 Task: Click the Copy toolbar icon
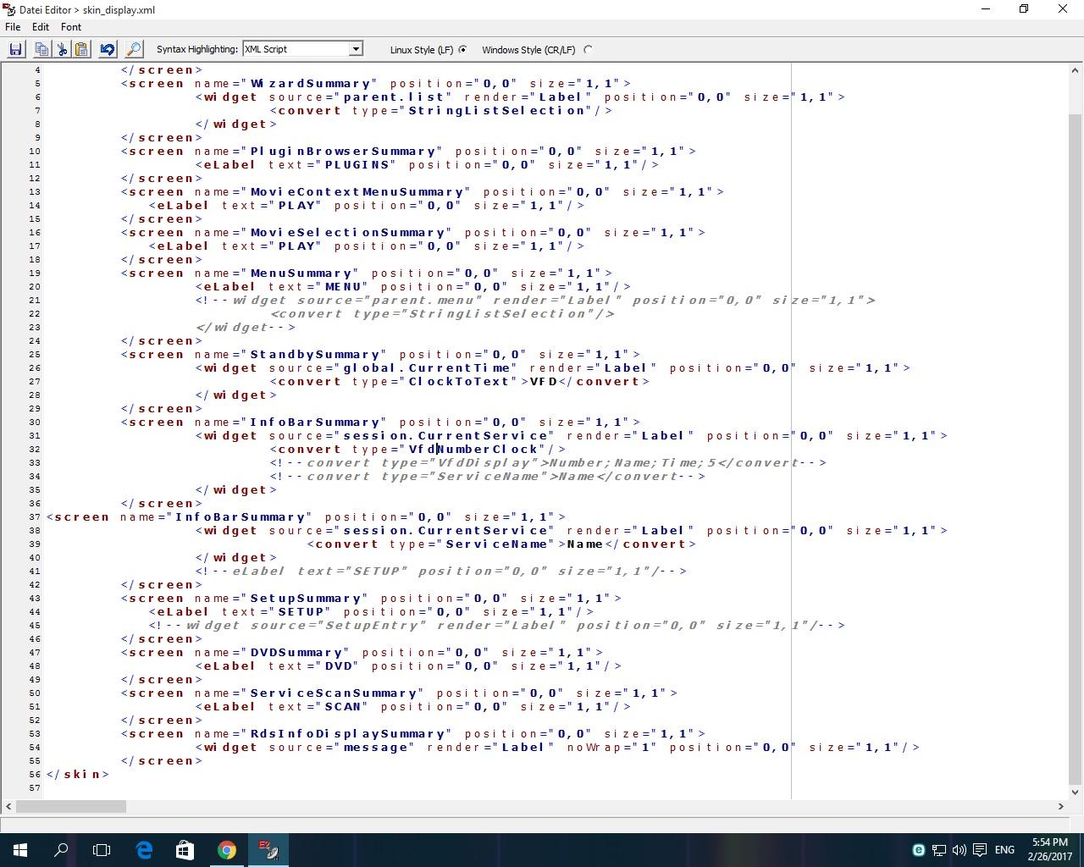pos(41,49)
